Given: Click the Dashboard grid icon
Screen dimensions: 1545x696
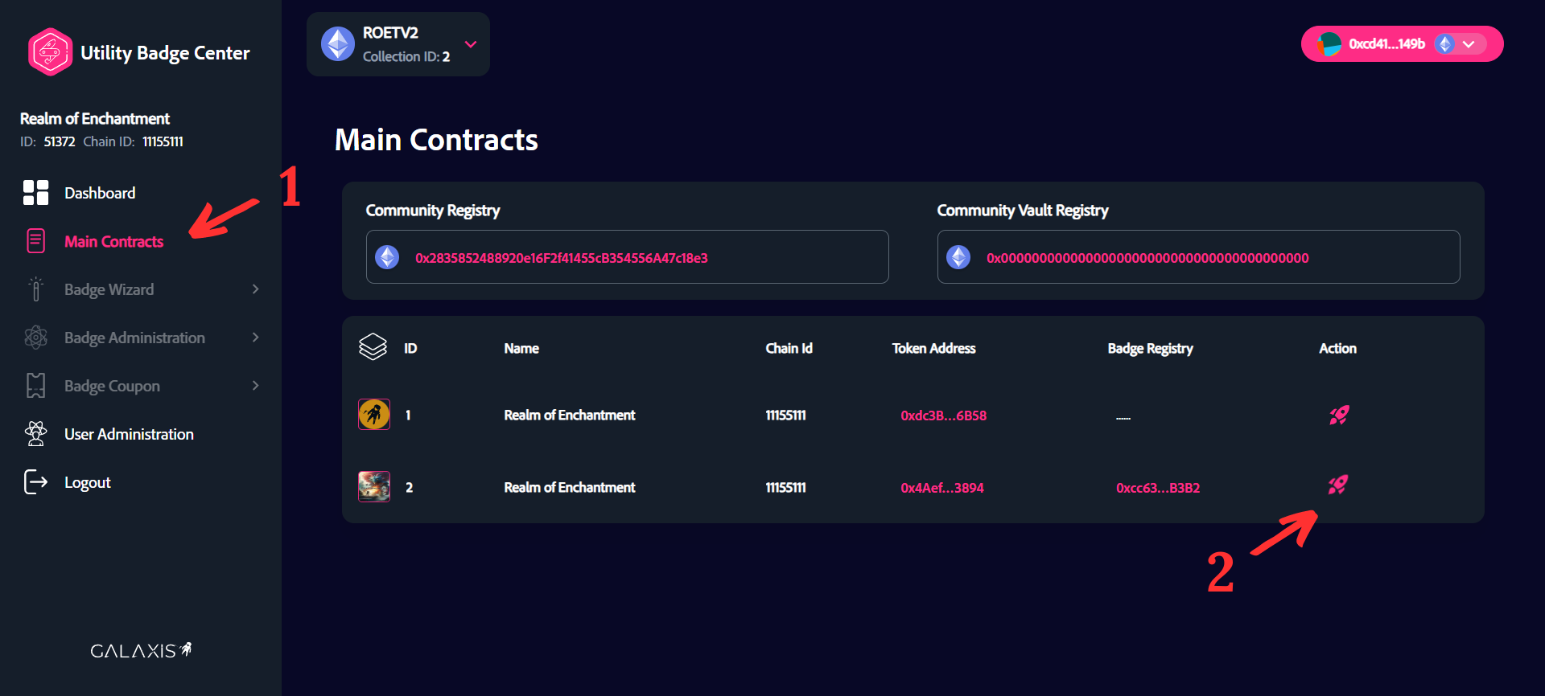Looking at the screenshot, I should 35,193.
